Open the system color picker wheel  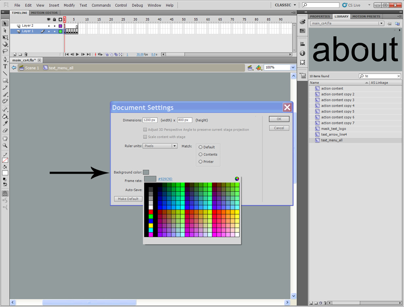237,179
